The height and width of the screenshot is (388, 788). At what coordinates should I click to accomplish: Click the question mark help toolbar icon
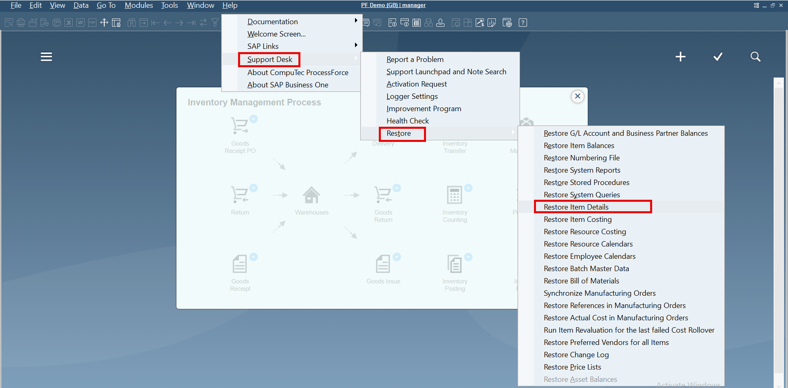(522, 23)
